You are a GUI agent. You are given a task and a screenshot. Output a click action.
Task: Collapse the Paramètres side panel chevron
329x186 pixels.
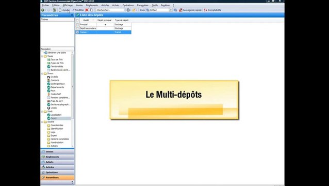pos(72,15)
